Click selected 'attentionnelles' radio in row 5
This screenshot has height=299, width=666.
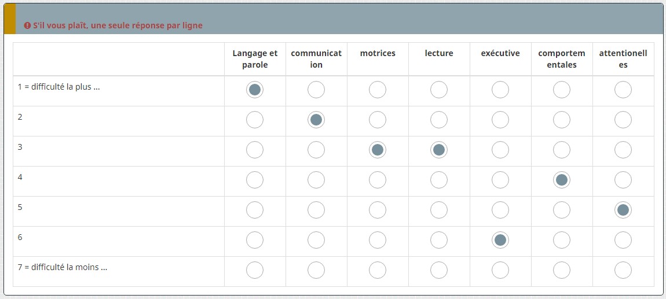[623, 210]
